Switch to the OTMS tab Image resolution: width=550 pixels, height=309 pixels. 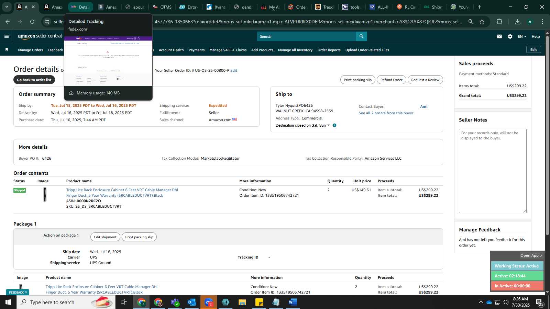pos(162,7)
